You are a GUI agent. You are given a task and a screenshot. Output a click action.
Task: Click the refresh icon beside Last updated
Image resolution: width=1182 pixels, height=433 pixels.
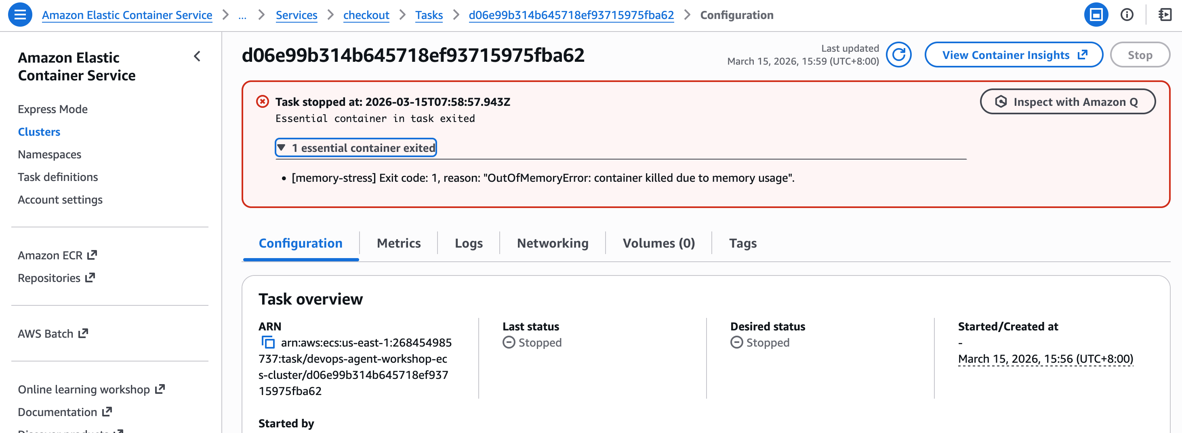click(x=898, y=55)
